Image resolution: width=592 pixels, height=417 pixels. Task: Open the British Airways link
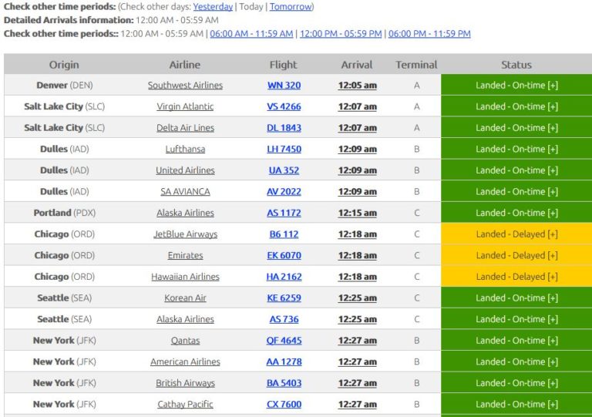pos(185,383)
